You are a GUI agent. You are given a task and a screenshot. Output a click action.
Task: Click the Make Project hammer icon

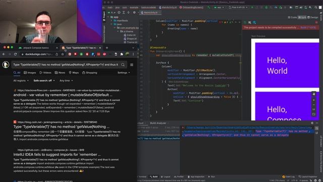pos(208,8)
